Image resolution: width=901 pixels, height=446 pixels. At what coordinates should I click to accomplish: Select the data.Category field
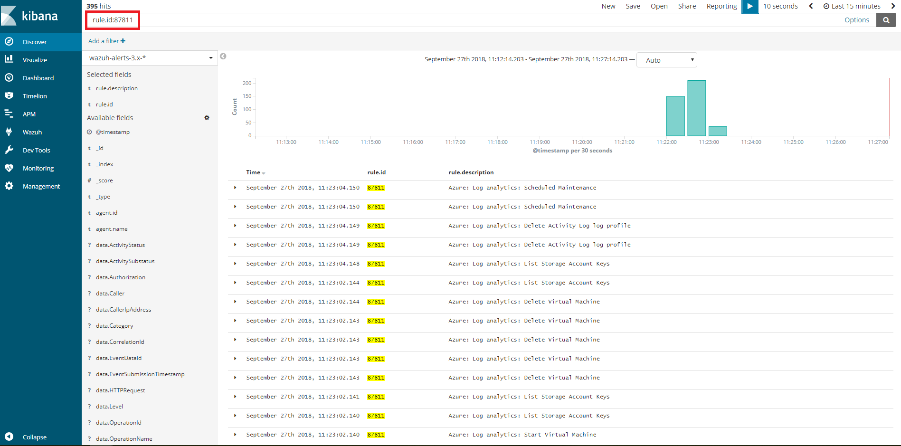114,326
